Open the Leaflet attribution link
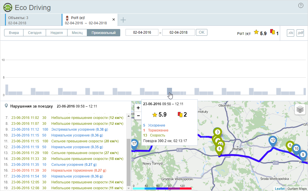This screenshot has height=191, width=308. point(279,189)
